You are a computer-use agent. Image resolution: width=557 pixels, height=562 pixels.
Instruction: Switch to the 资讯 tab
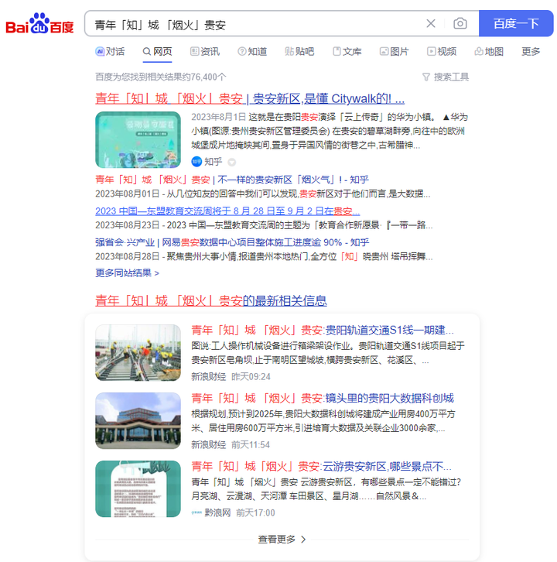click(x=204, y=52)
